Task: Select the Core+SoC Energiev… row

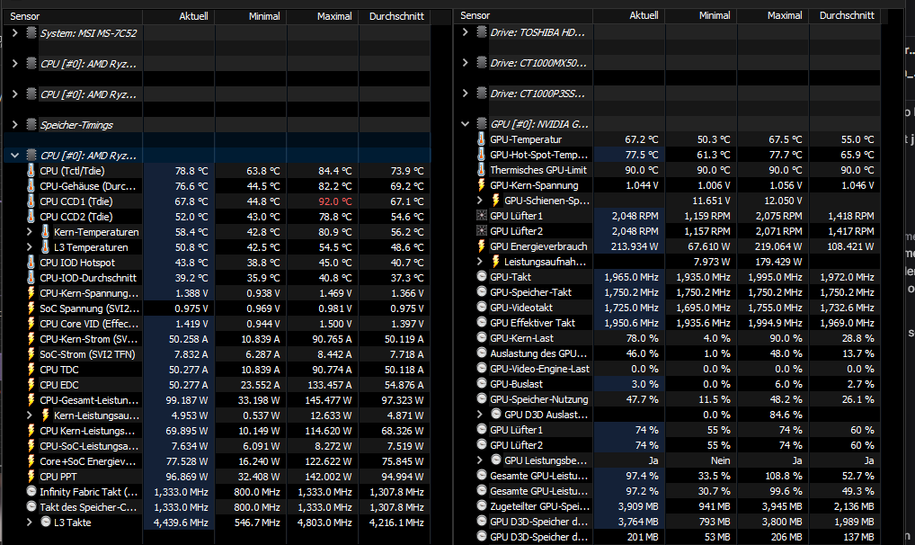Action: [218, 460]
